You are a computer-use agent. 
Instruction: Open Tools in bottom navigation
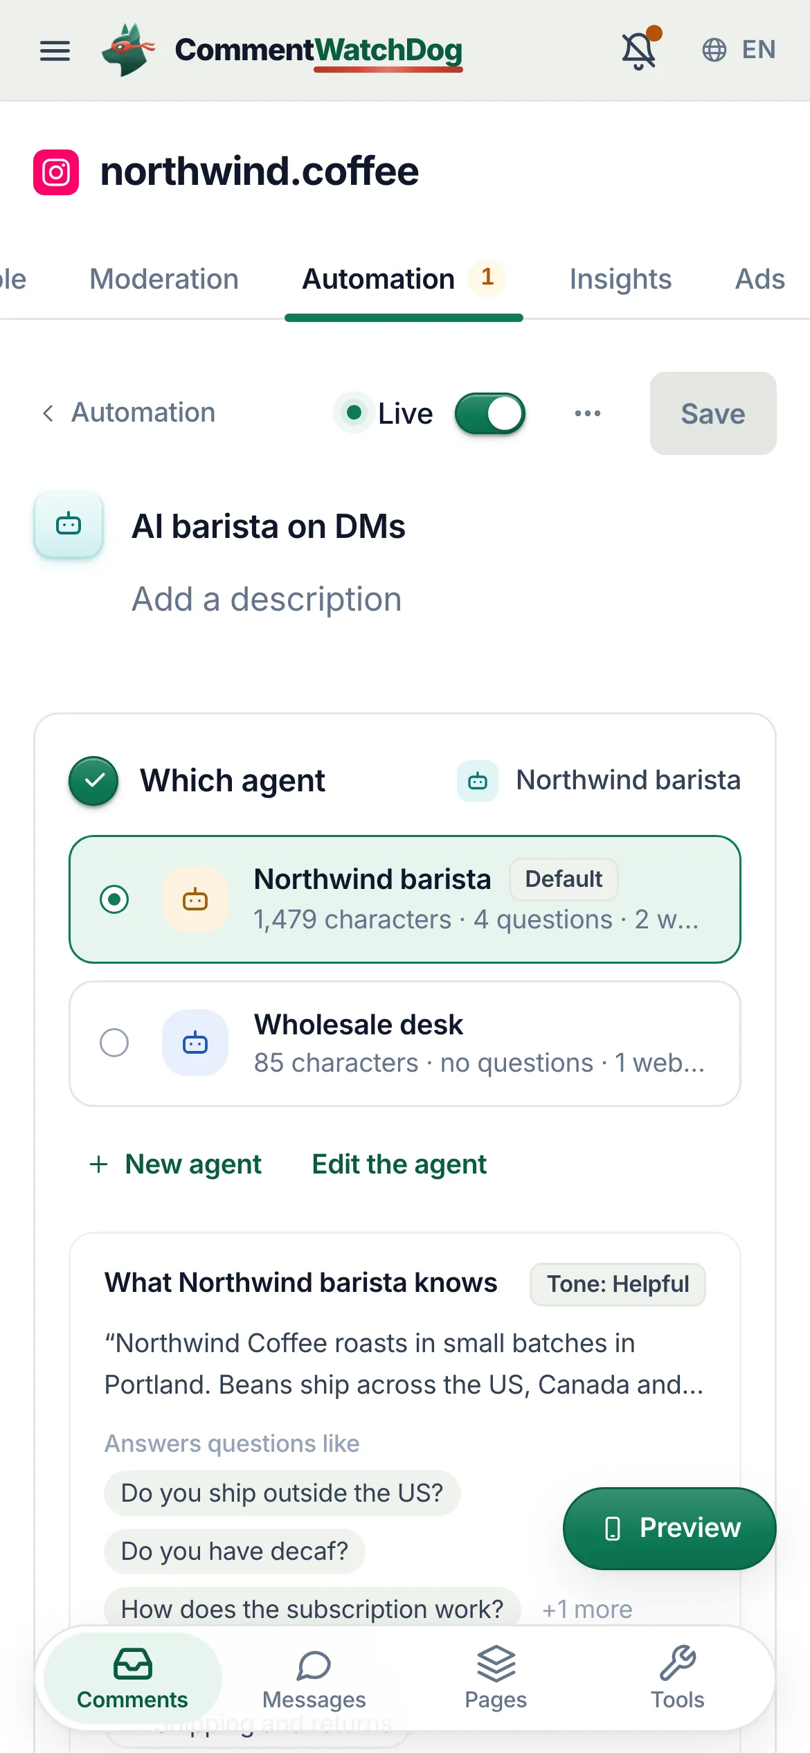(678, 1678)
